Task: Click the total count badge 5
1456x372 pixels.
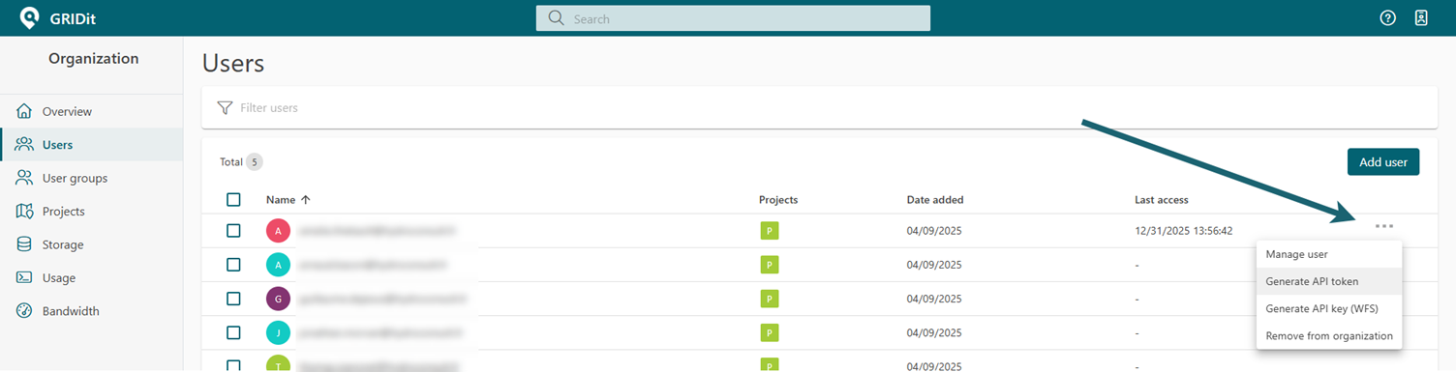Action: pyautogui.click(x=255, y=162)
